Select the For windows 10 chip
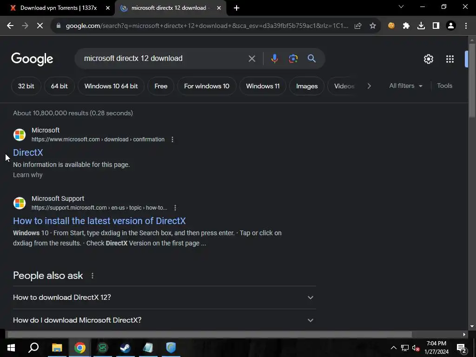476x357 pixels. [207, 86]
